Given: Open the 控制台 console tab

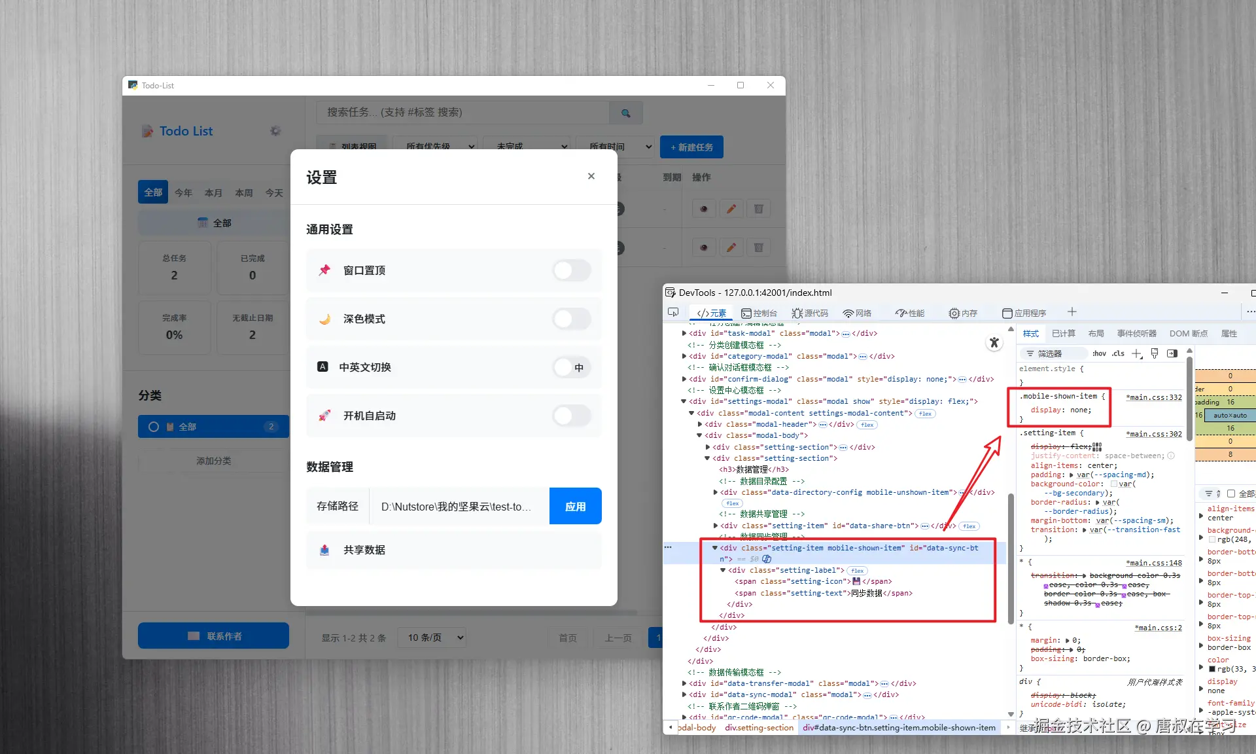Looking at the screenshot, I should [x=759, y=314].
